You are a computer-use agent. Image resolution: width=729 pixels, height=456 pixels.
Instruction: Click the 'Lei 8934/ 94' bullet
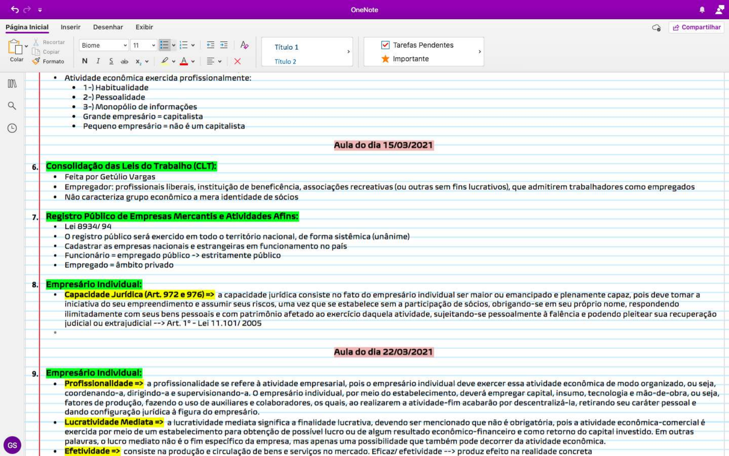click(88, 226)
